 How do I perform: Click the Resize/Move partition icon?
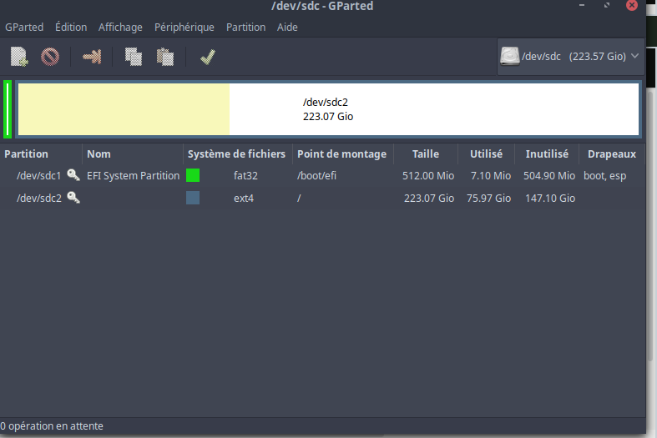click(91, 57)
